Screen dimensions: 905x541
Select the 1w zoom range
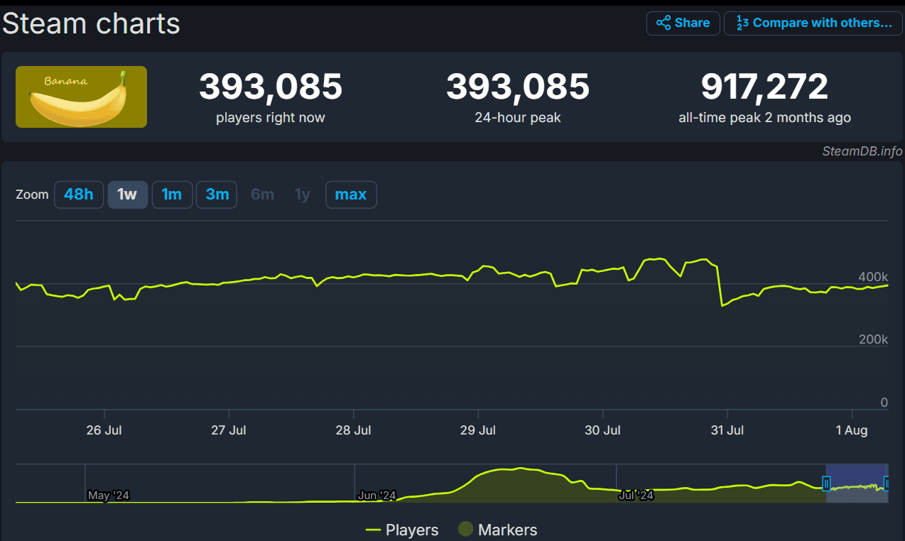pos(127,195)
